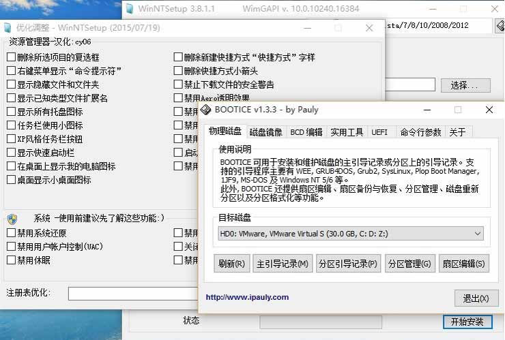505x340 pixels.
Task: Click the 注册表优化 input field
Action: tap(133, 294)
